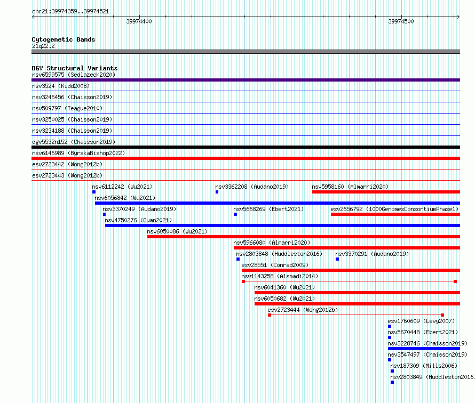Click blue marker under esv1760609 (Levy2007)
Screen dimensions: 475x403
(390, 326)
